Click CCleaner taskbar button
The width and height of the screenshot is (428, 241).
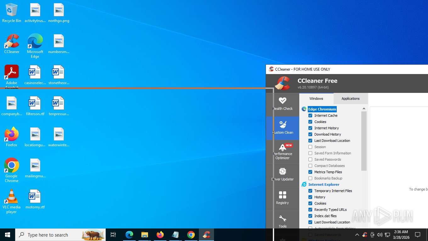tap(206, 235)
